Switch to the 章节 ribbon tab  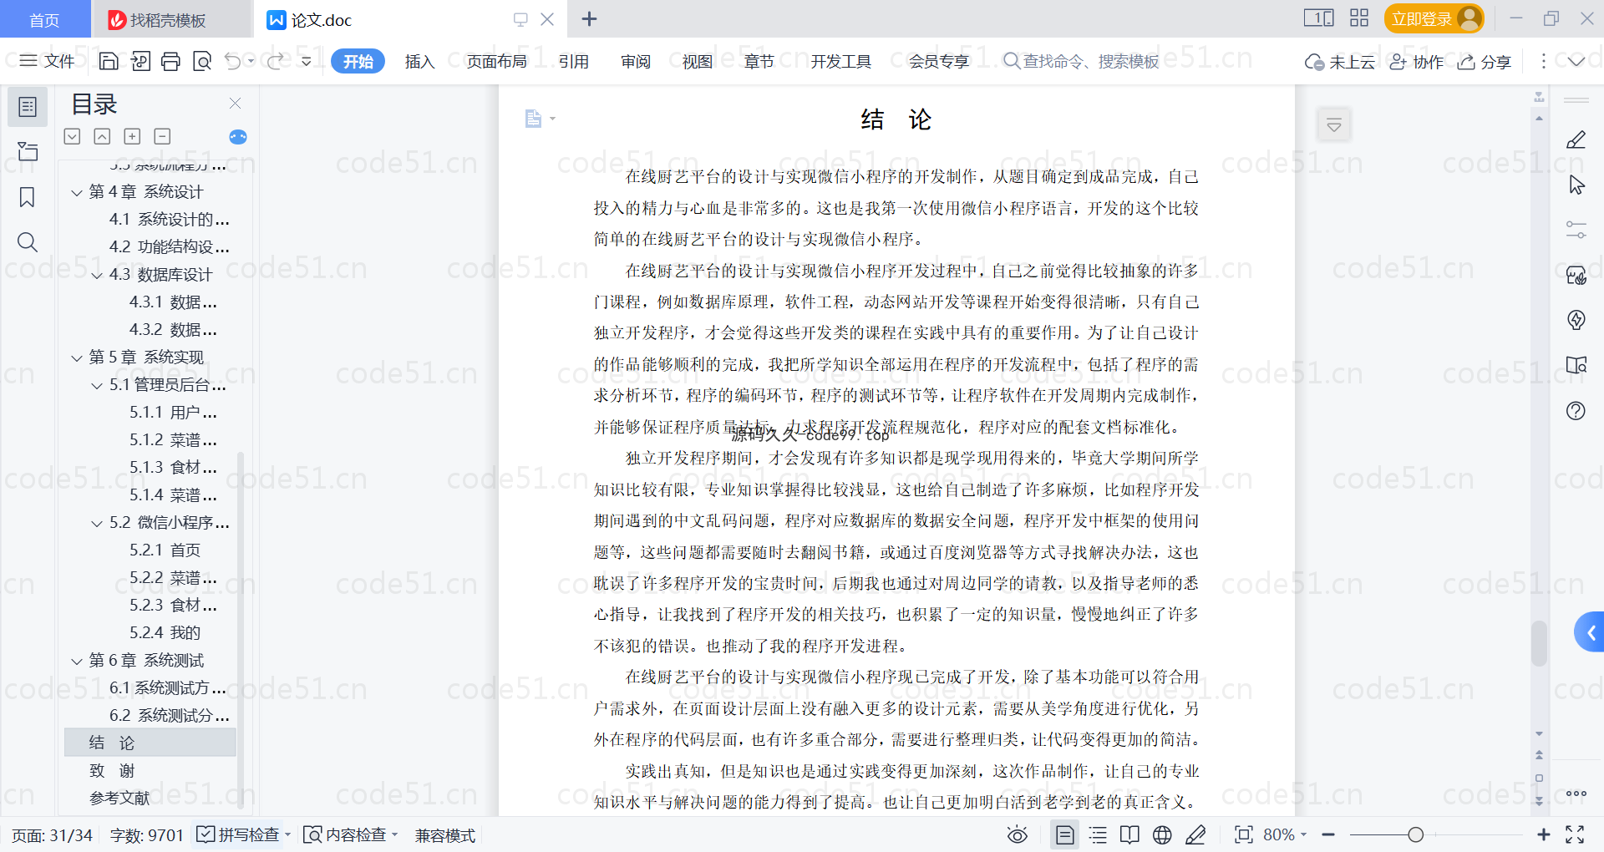759,61
